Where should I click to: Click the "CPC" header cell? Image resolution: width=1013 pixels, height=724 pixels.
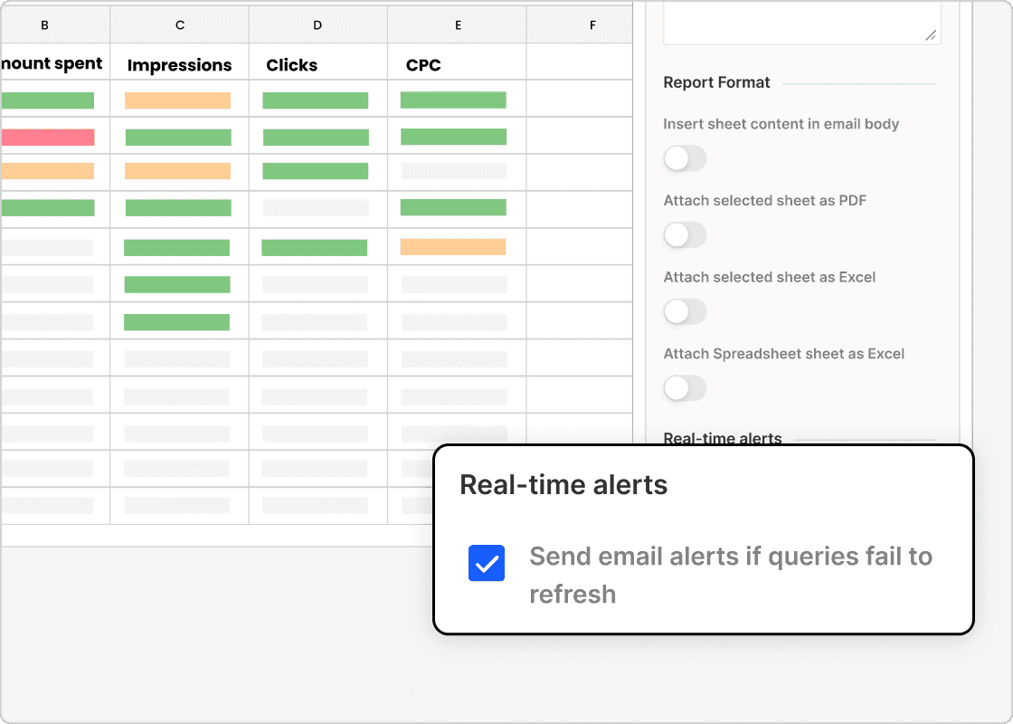tap(423, 63)
